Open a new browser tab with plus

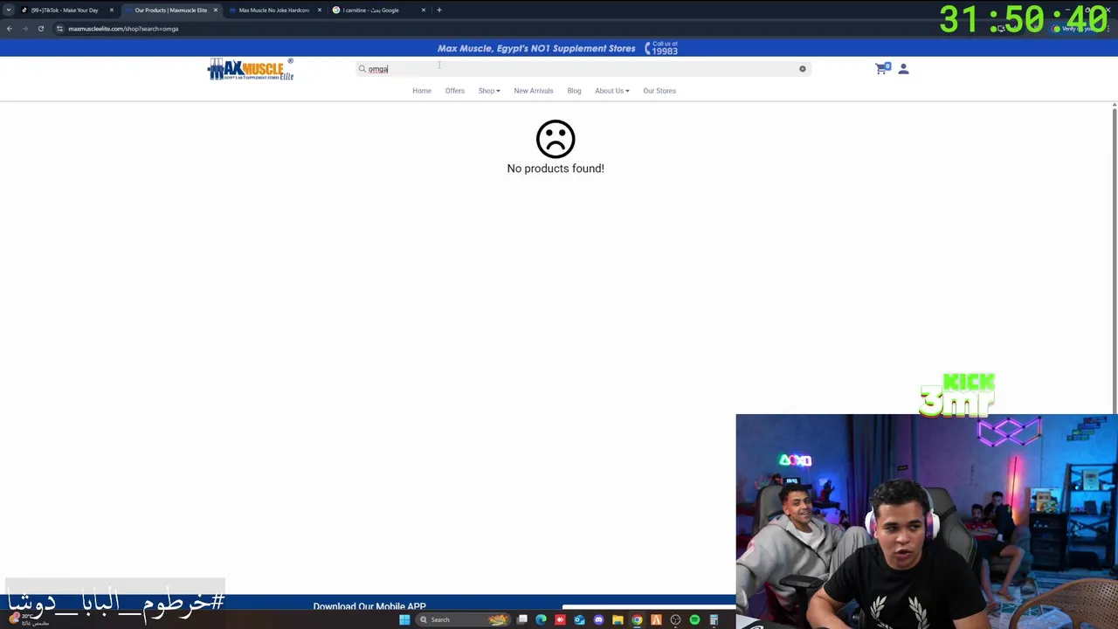click(439, 10)
